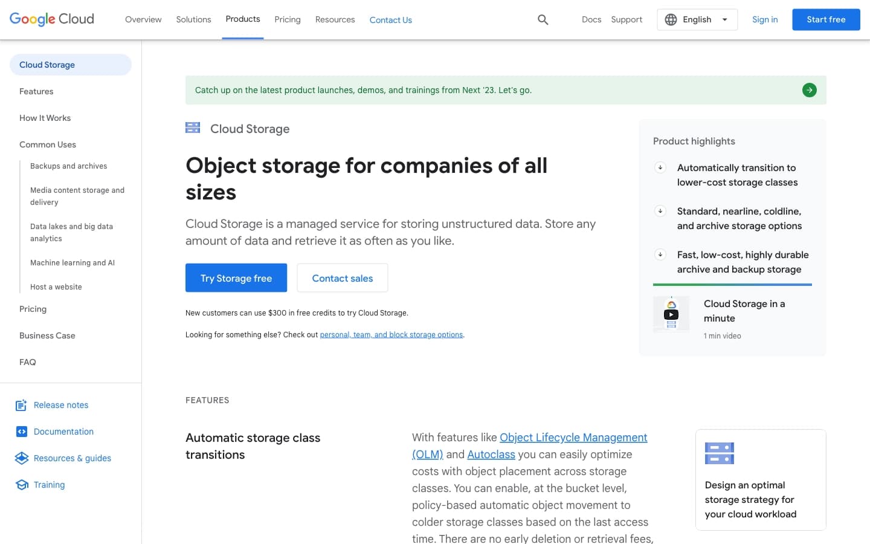870x544 pixels.
Task: Select Cloud Storage in sidebar
Action: click(x=71, y=65)
